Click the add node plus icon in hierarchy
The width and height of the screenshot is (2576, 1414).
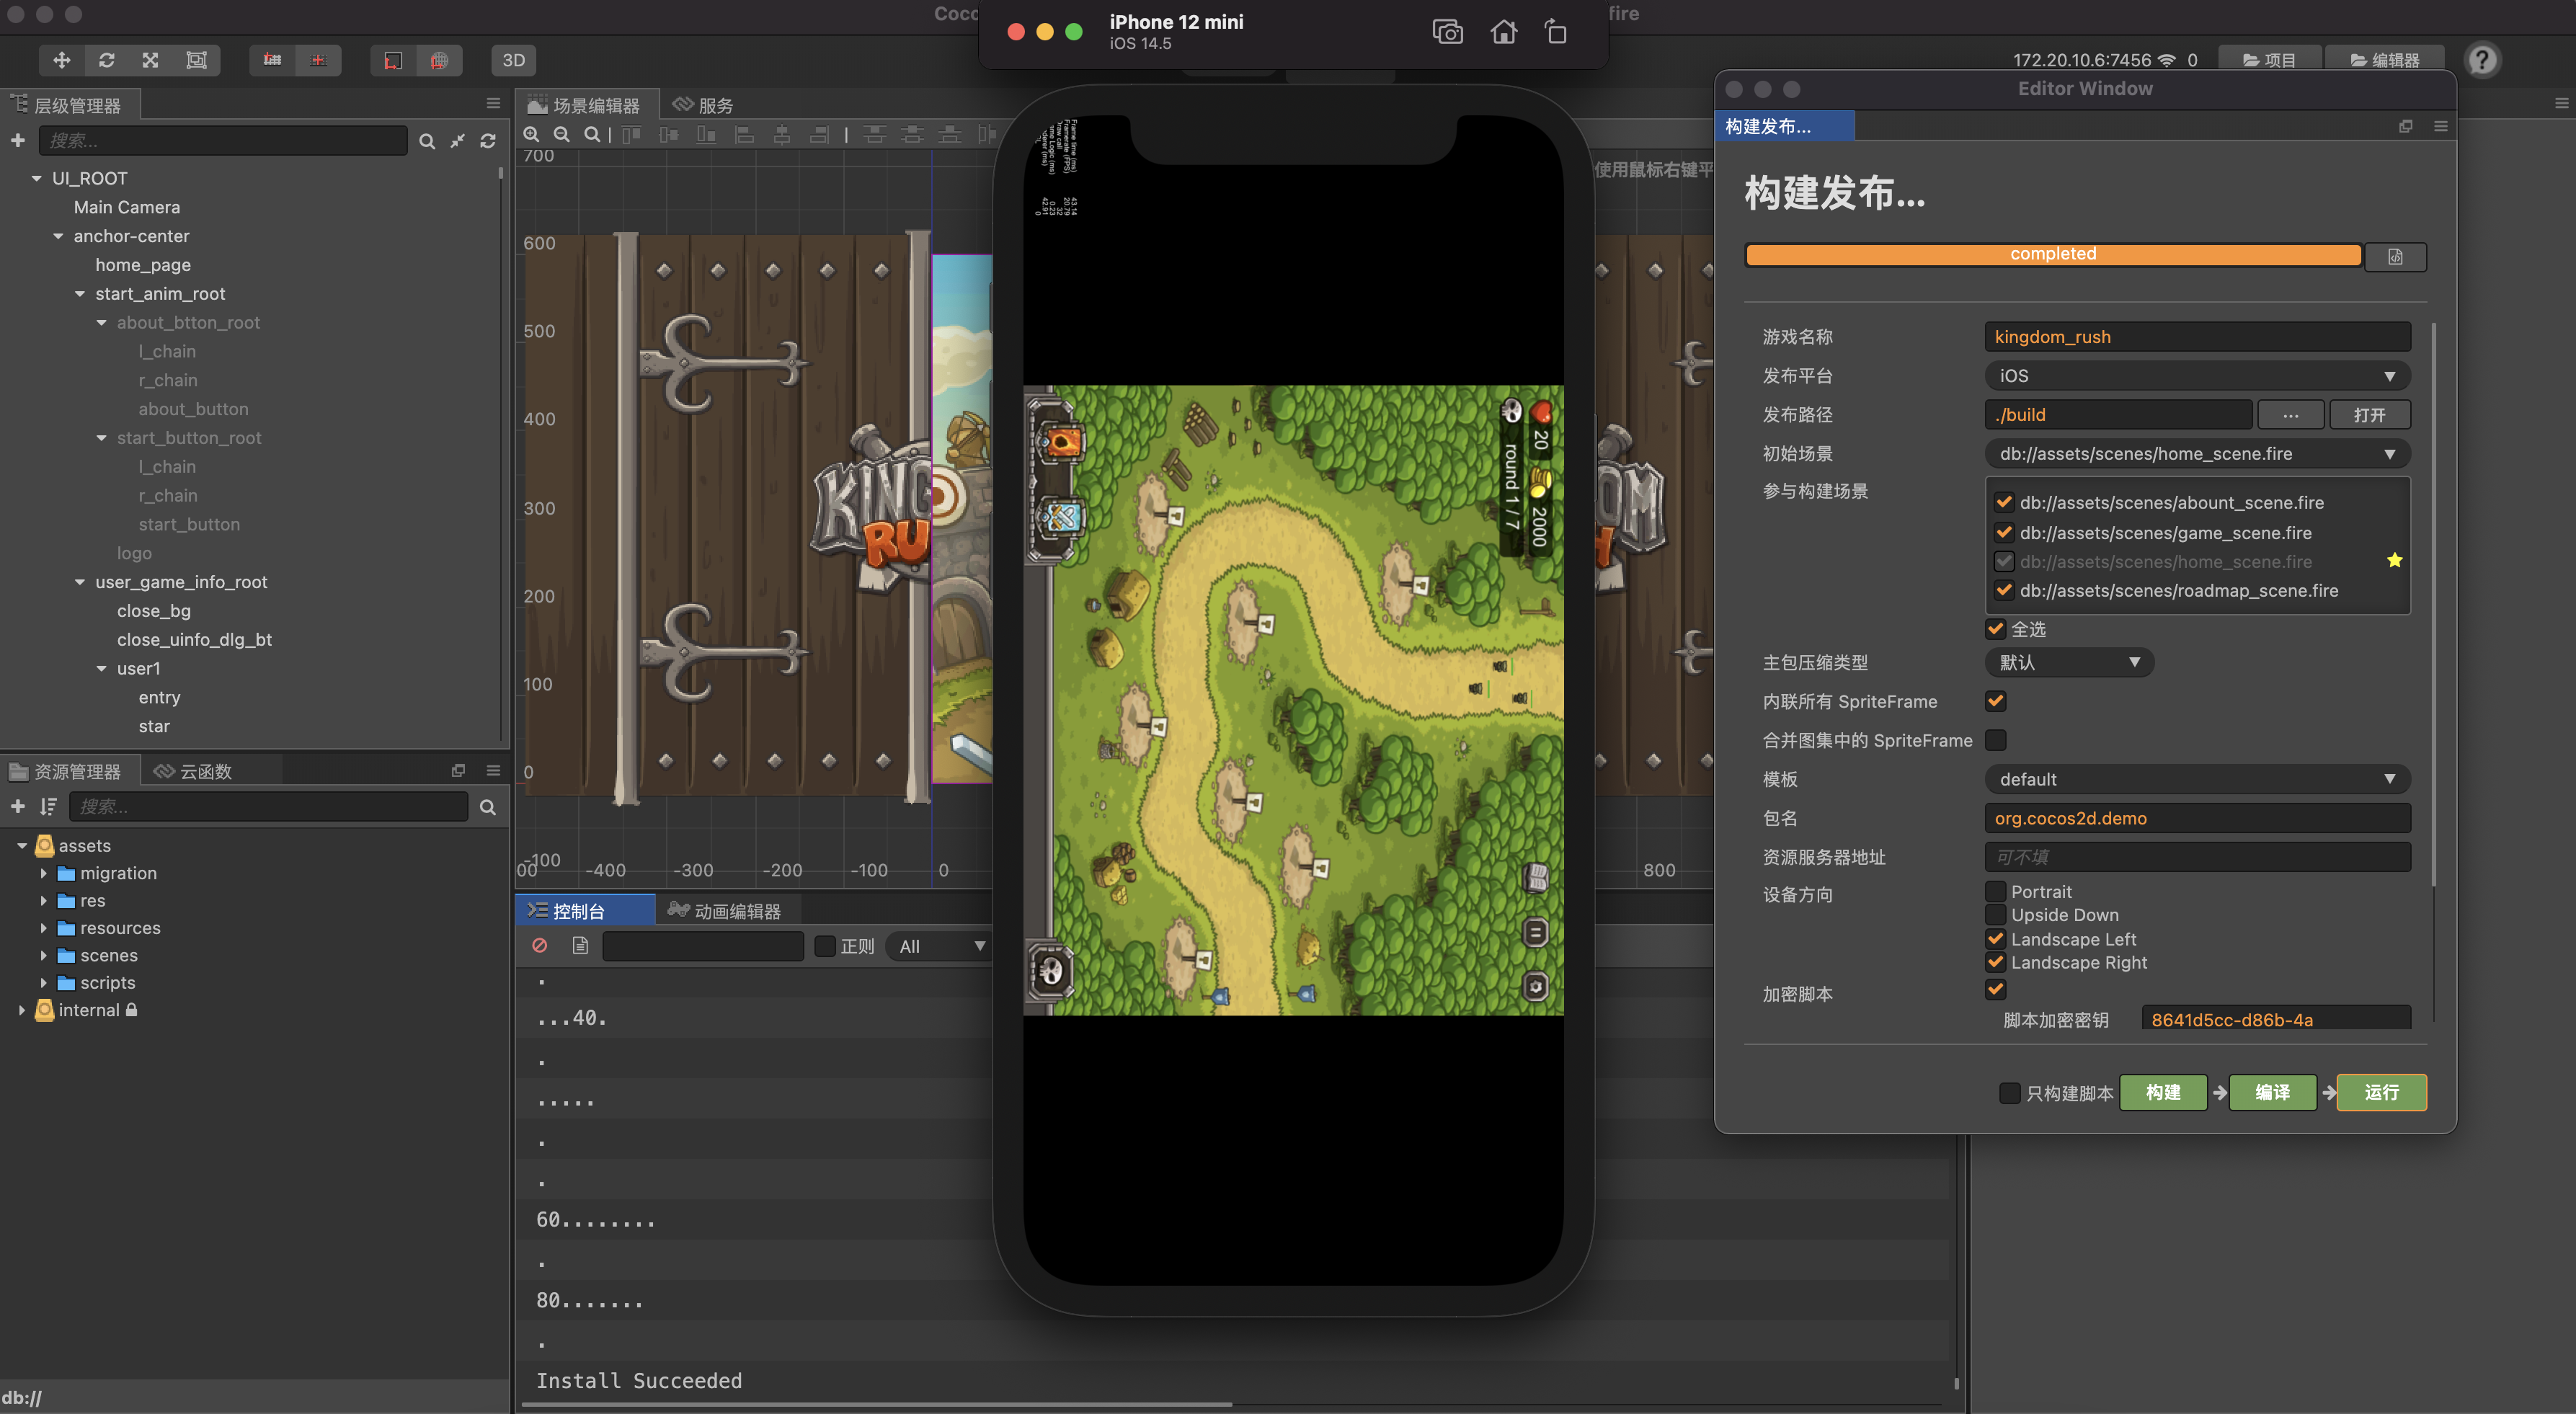(18, 141)
